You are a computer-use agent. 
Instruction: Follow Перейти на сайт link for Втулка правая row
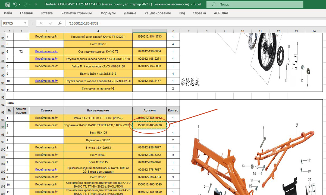click(x=46, y=81)
